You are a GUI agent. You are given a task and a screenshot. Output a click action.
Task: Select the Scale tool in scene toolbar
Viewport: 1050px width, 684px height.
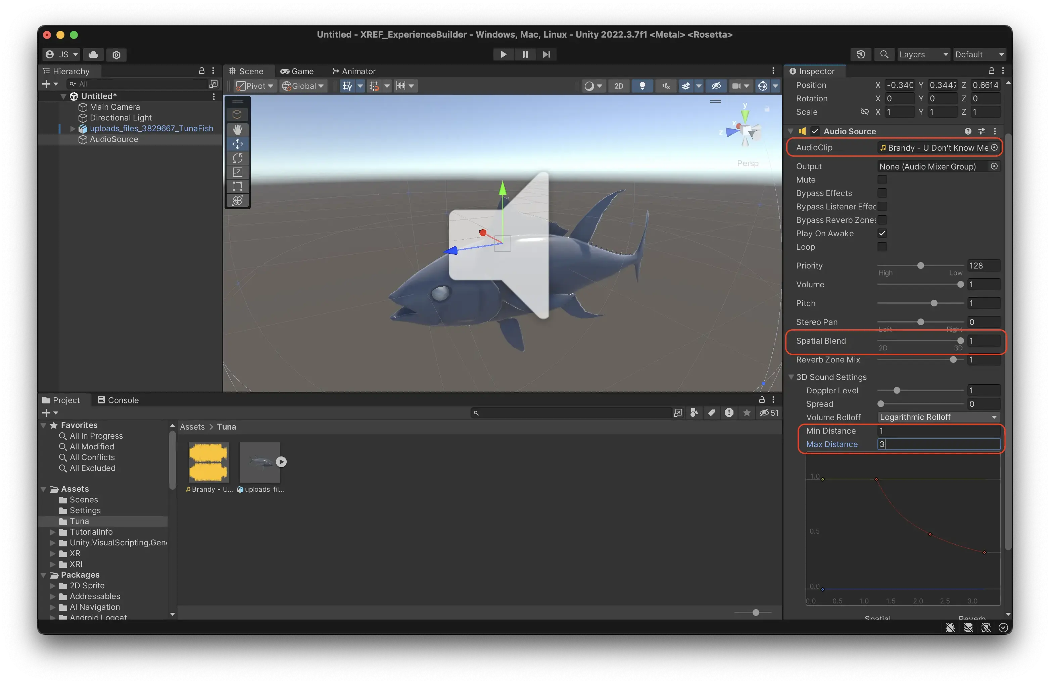[237, 172]
